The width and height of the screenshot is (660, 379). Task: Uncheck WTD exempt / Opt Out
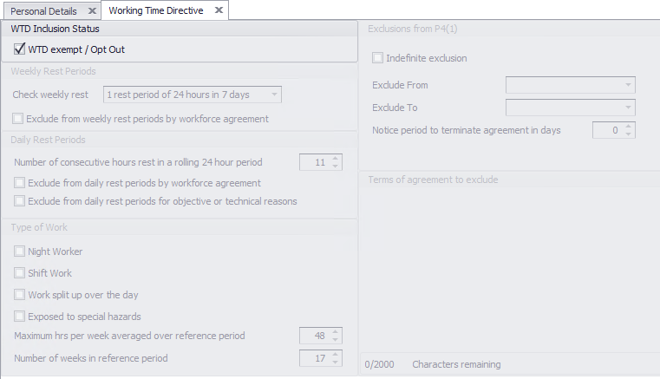click(x=20, y=49)
